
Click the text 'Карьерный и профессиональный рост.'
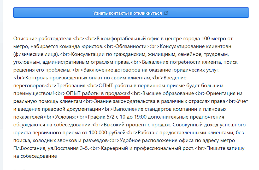point(148,148)
